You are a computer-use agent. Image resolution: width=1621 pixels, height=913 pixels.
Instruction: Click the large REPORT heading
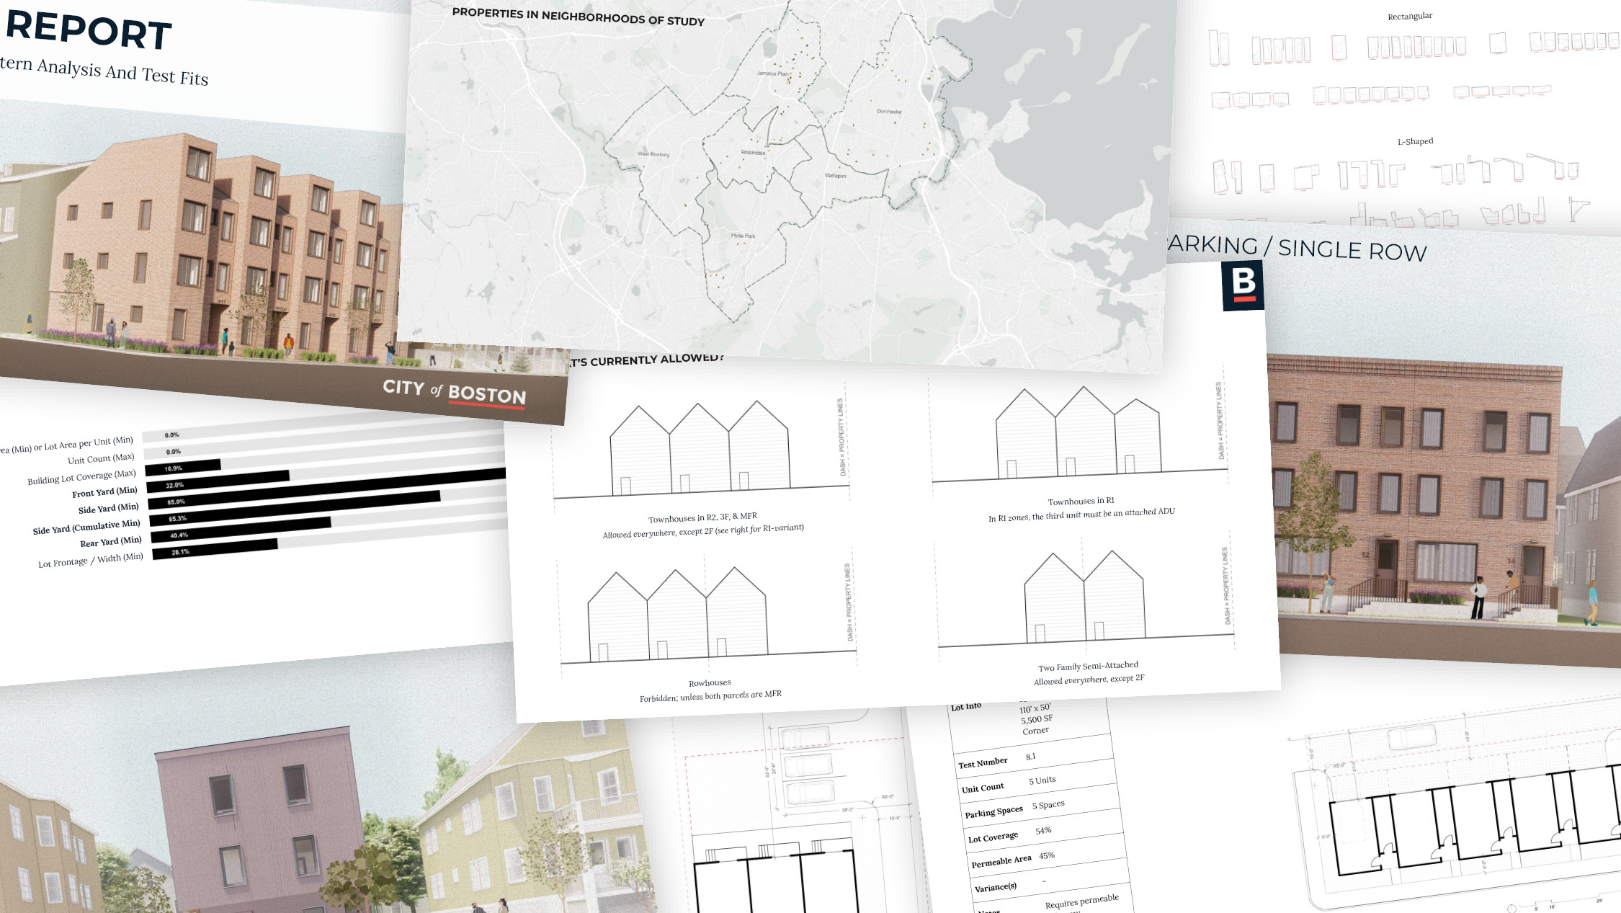pos(89,30)
